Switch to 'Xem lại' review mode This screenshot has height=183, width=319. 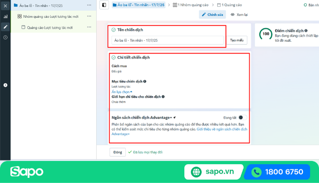click(239, 15)
